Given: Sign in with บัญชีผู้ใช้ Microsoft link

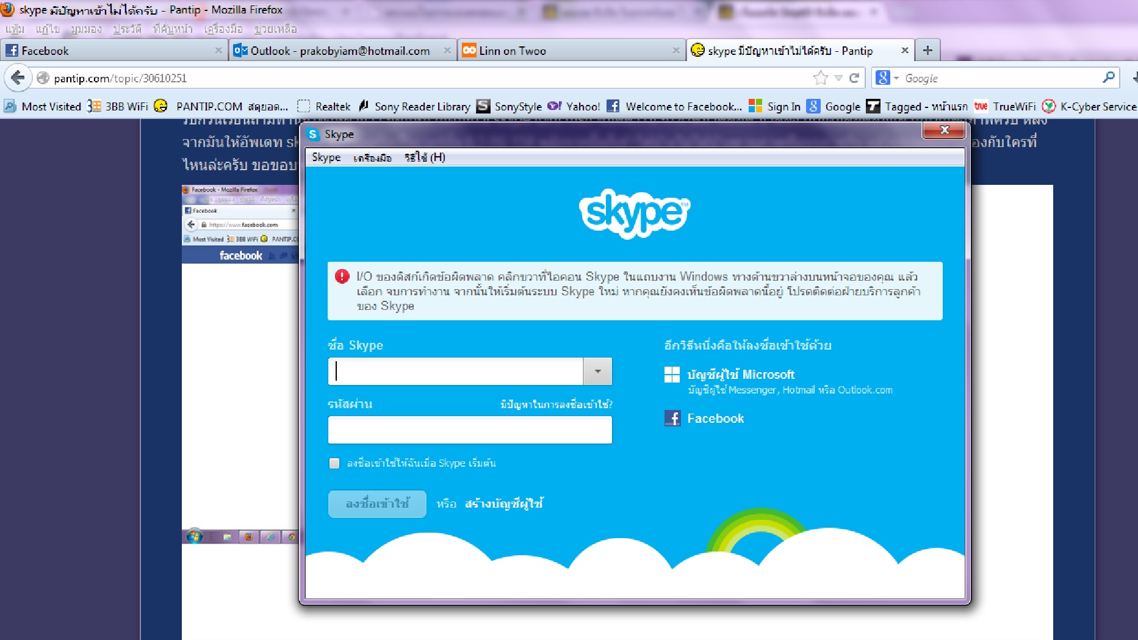Looking at the screenshot, I should (x=741, y=374).
